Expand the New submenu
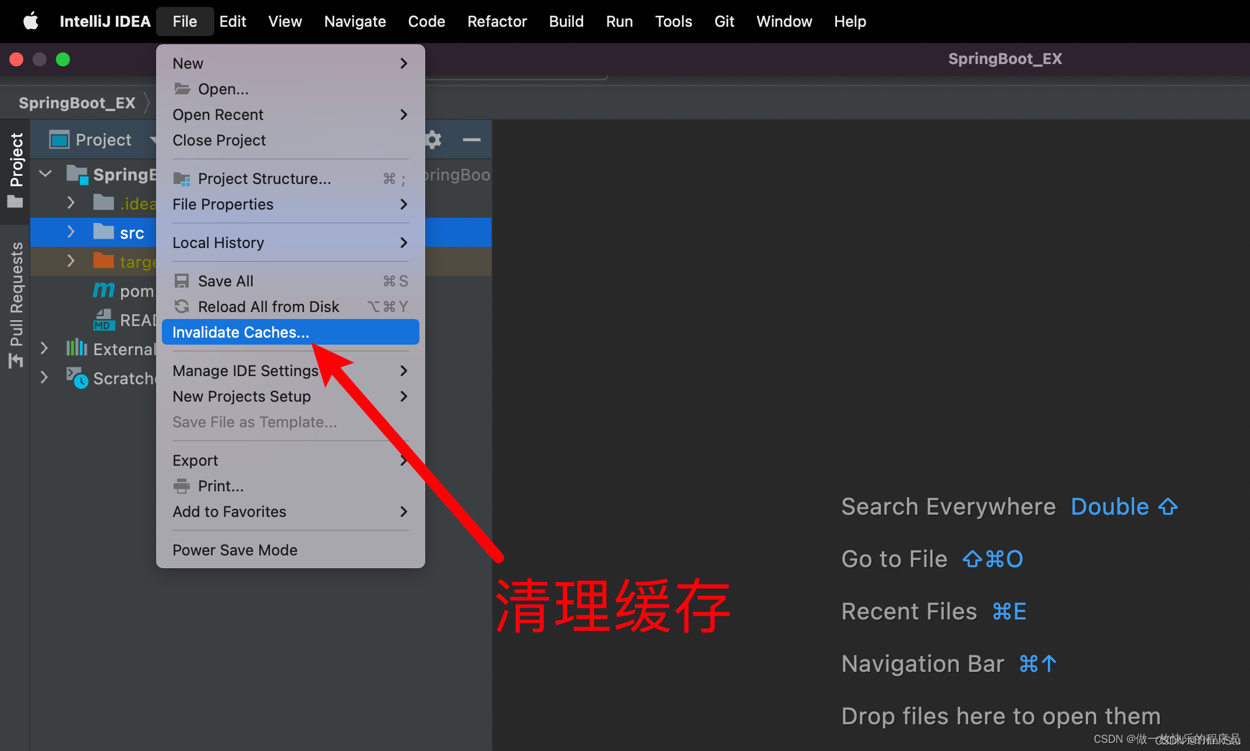This screenshot has width=1250, height=751. click(290, 63)
